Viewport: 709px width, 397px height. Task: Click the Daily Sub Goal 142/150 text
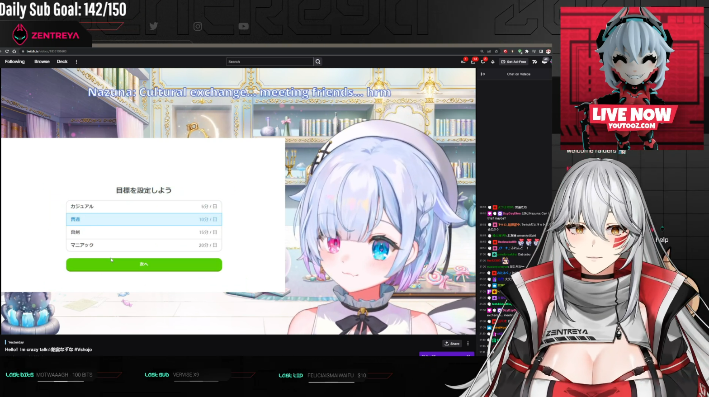tap(63, 9)
